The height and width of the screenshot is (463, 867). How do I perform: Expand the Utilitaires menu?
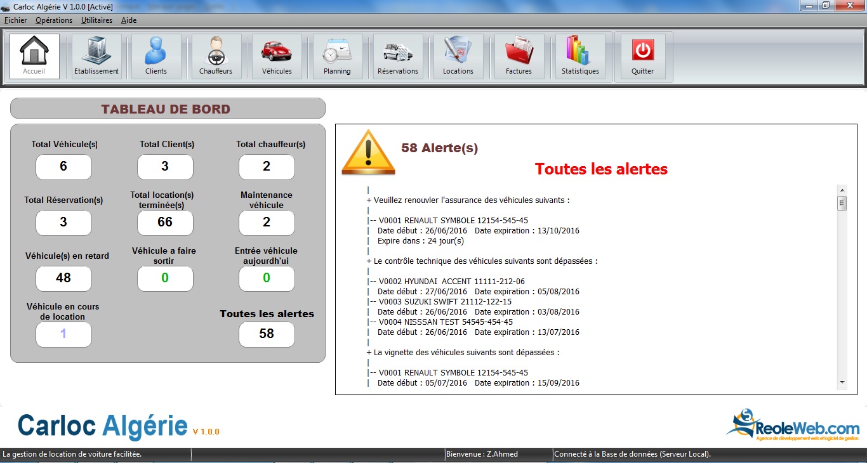96,20
